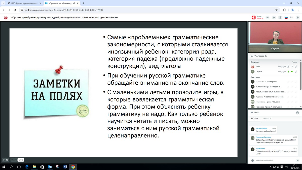This screenshot has width=302, height=170.
Task: Zoom in the slide with plus button
Action: pos(16,160)
